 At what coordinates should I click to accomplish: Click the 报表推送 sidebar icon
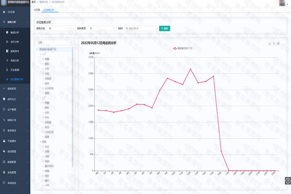[4, 130]
